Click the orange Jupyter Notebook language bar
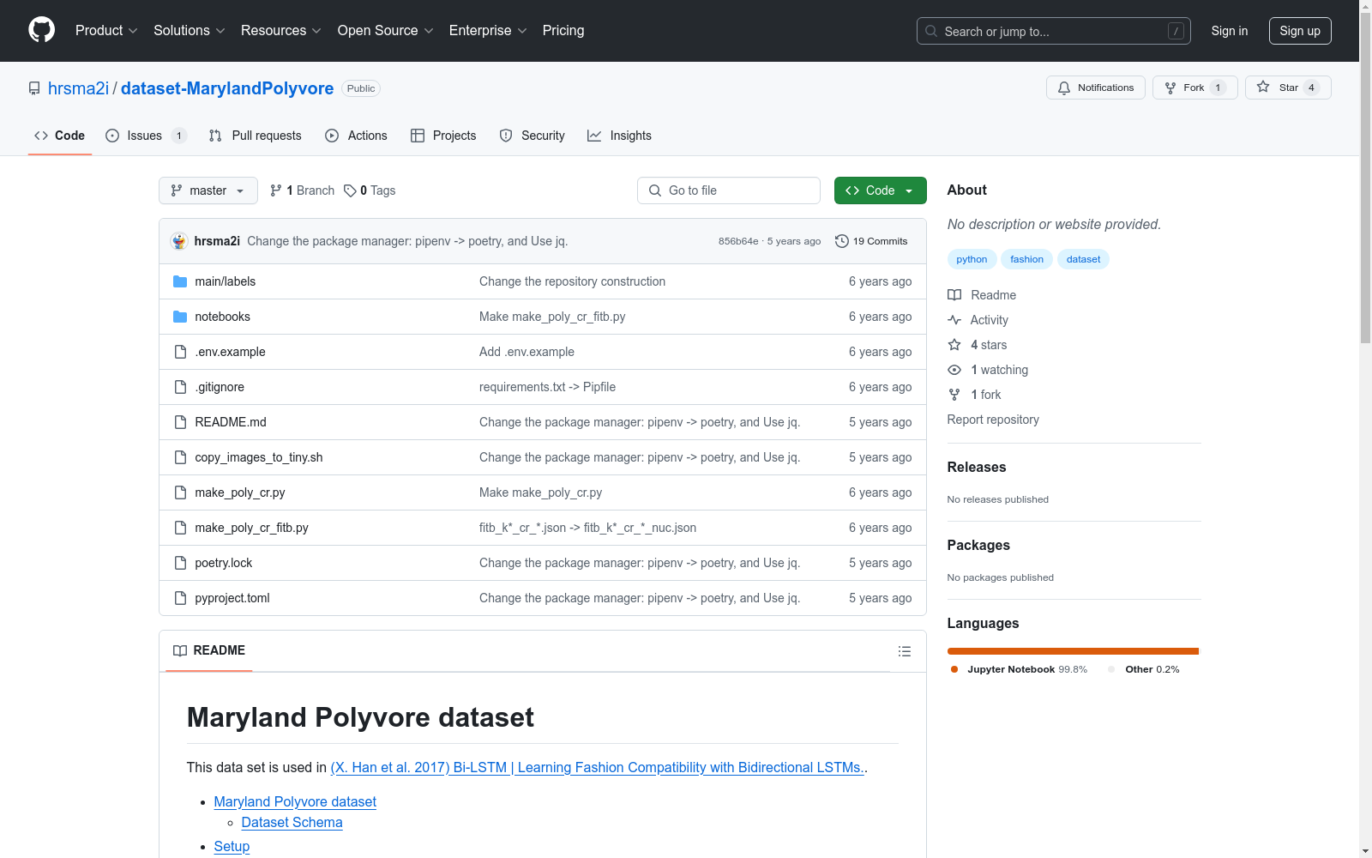Image resolution: width=1372 pixels, height=858 pixels. [x=1073, y=651]
